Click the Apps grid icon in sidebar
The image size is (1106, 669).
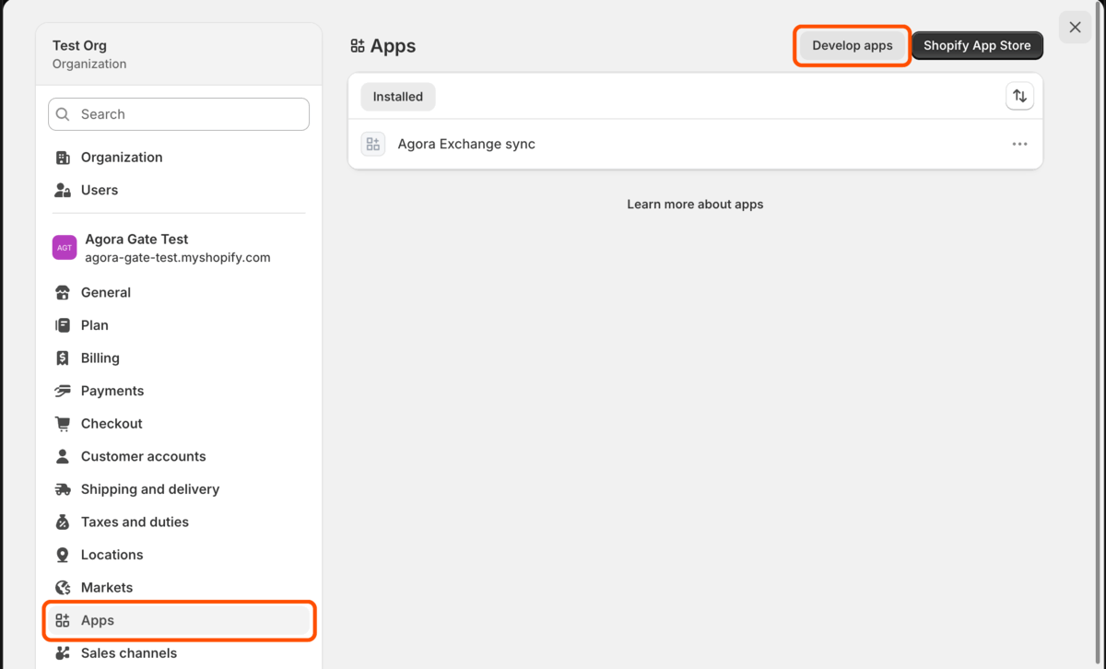[63, 620]
